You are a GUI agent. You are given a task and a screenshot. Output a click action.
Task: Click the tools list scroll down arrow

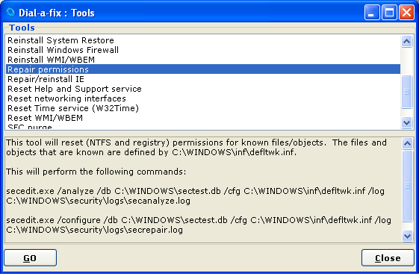click(x=406, y=123)
